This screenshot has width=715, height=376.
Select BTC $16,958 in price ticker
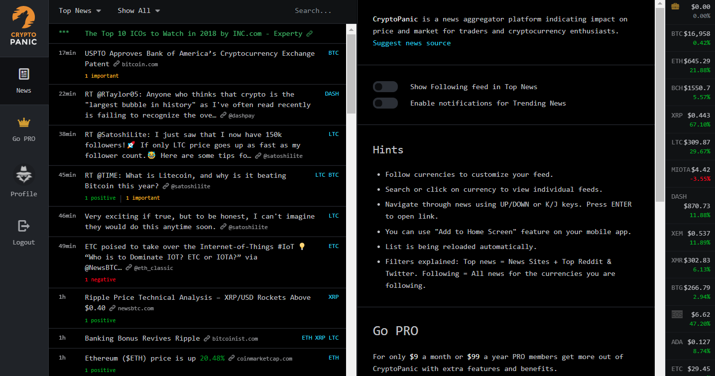coord(690,38)
